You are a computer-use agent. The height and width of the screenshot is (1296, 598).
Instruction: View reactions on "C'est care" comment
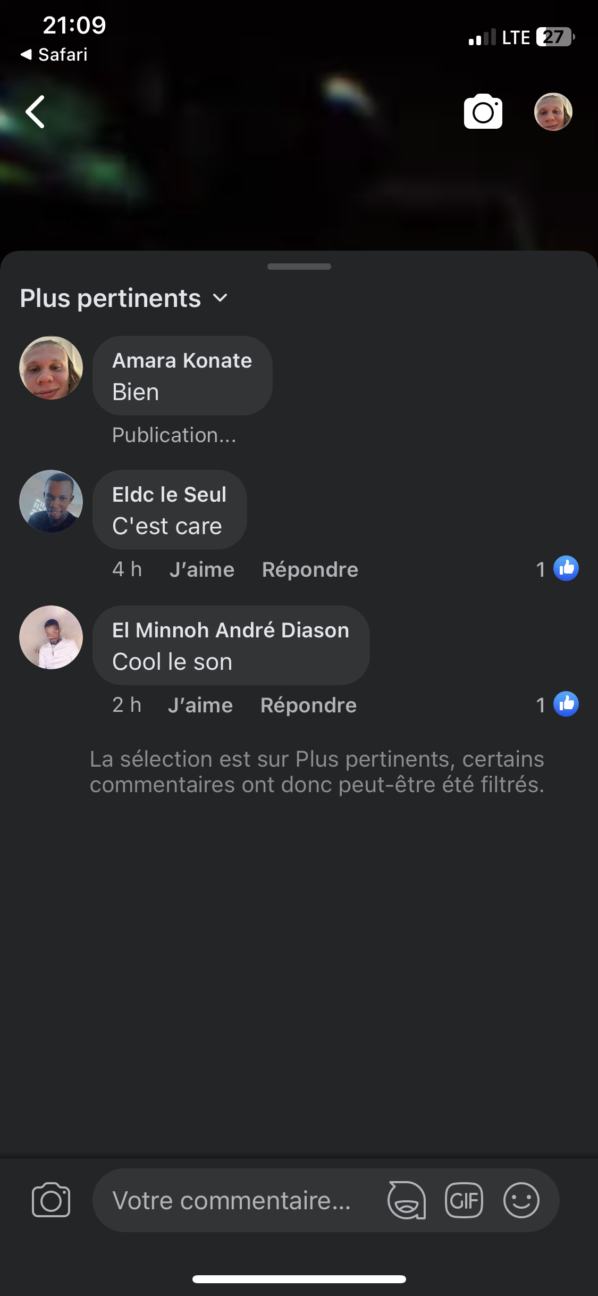coord(557,569)
